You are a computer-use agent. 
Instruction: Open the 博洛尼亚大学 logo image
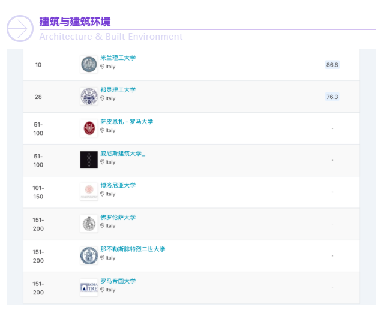89,192
